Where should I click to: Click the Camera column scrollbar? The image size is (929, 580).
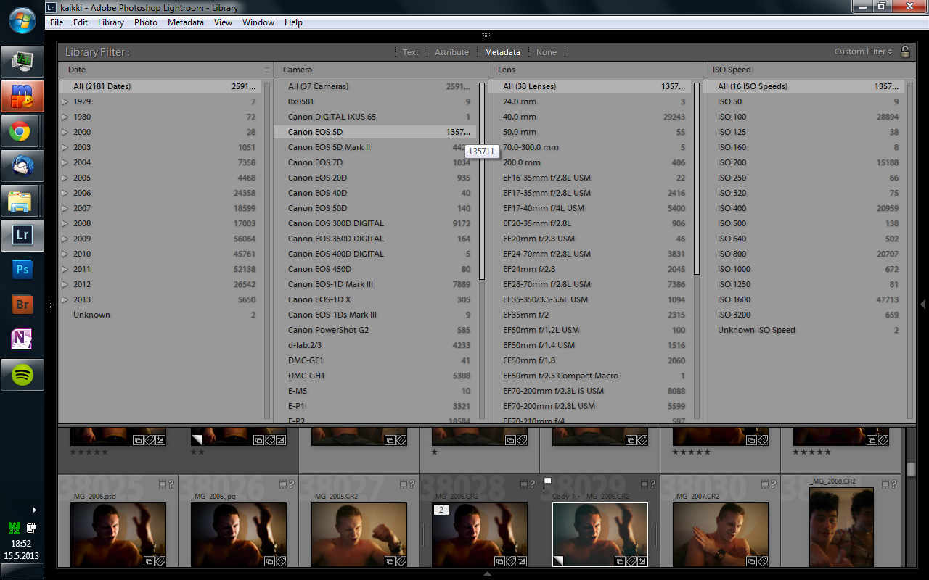click(482, 181)
